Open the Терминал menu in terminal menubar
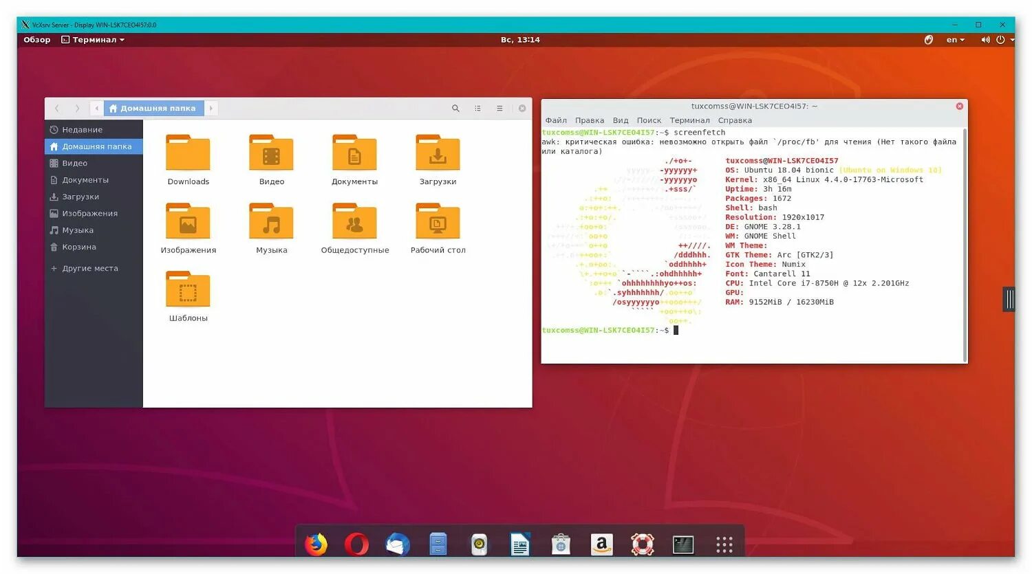 point(689,120)
